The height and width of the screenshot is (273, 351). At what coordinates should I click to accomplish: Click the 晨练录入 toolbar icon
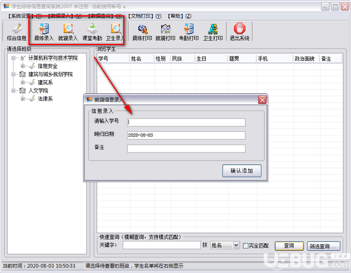click(x=44, y=32)
